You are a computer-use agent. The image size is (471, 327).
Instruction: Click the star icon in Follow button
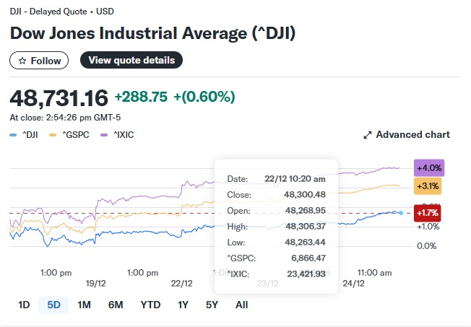point(22,61)
